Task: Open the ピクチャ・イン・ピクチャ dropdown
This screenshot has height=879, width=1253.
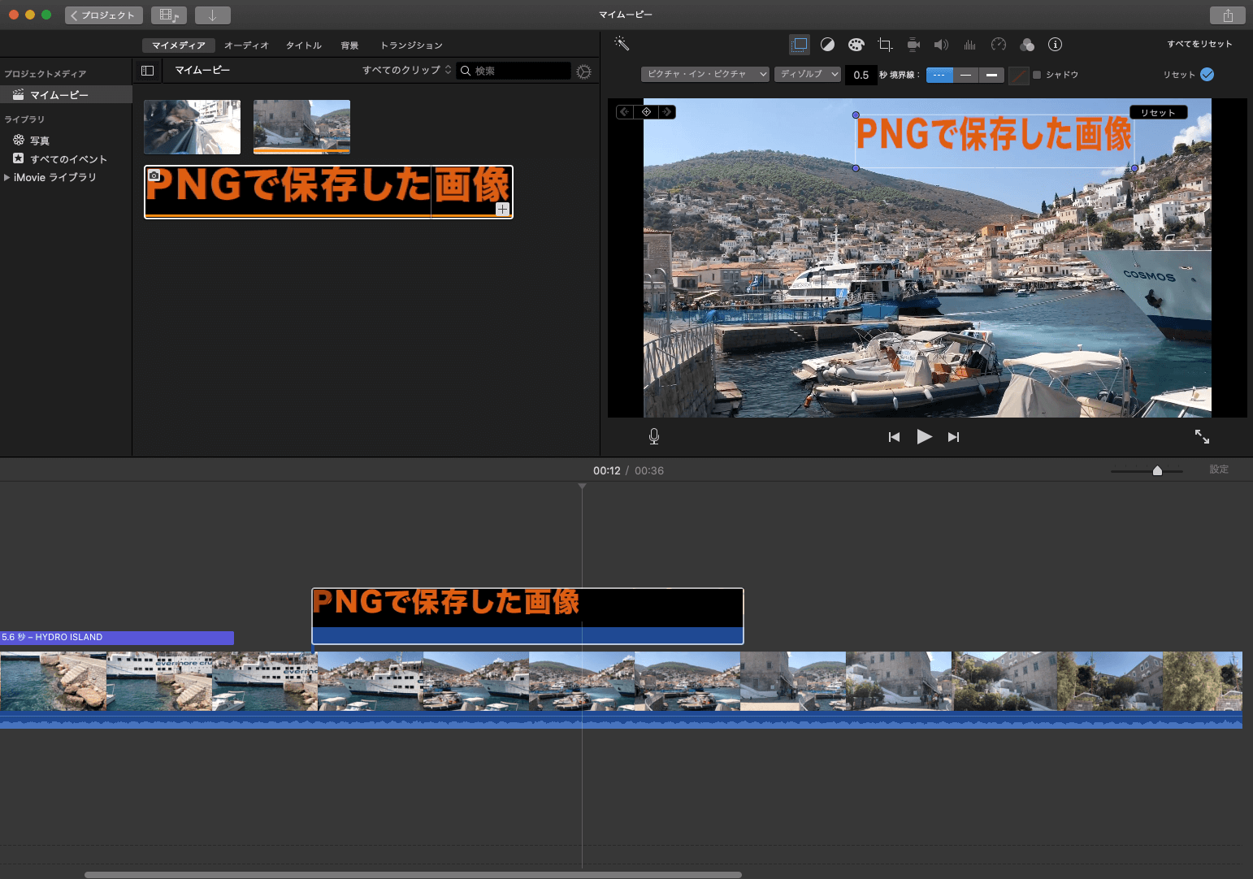Action: 705,74
